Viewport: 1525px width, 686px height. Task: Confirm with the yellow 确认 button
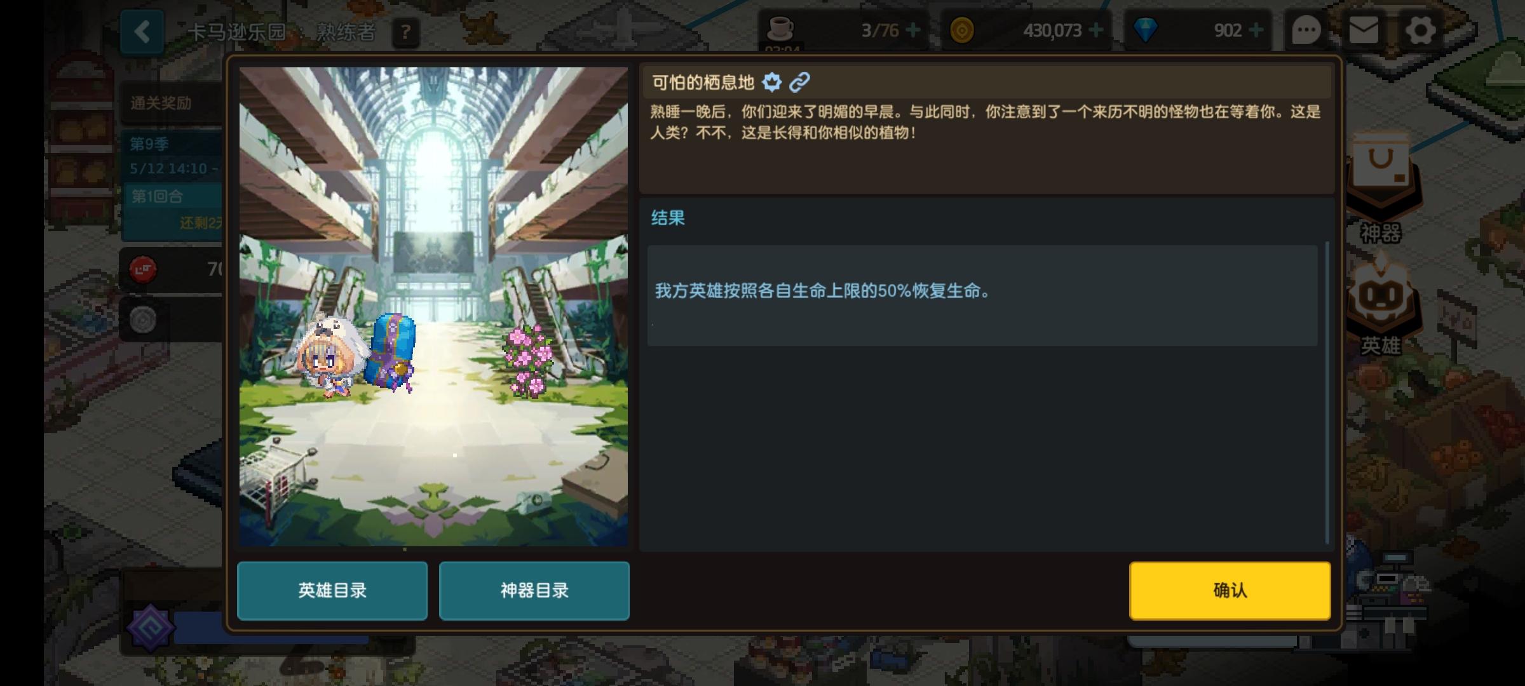[1230, 590]
